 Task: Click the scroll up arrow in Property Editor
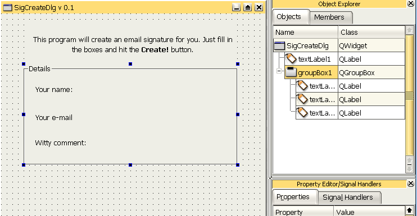tap(409, 211)
